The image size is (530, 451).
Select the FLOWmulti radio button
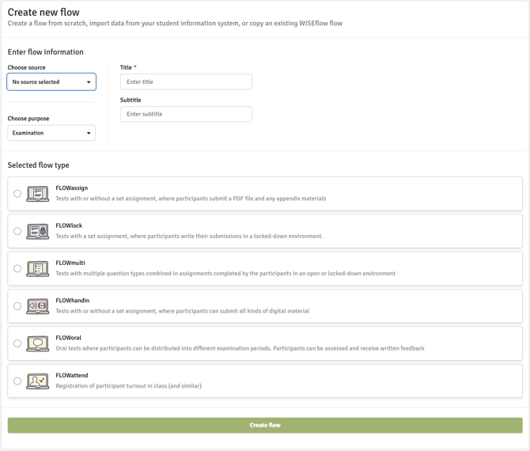pyautogui.click(x=17, y=269)
